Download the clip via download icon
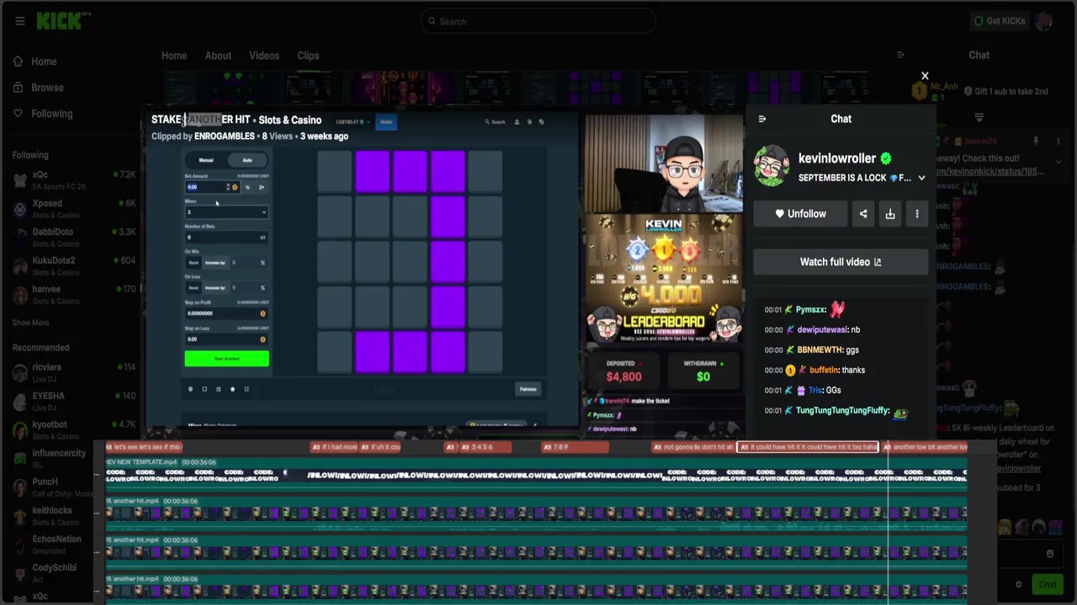The width and height of the screenshot is (1077, 605). tap(890, 213)
